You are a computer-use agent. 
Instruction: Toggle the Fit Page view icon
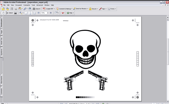(30, 13)
